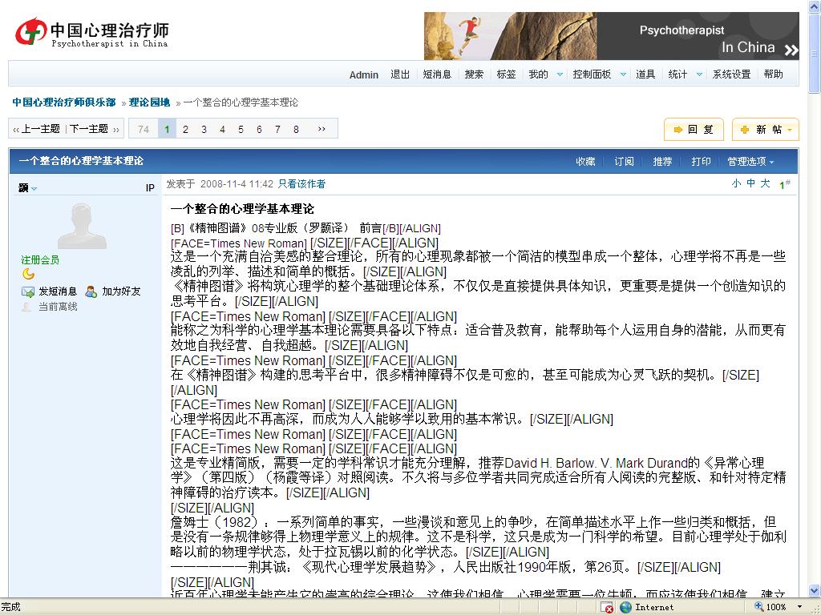Click the envelope icon beside 发短消息
This screenshot has width=821, height=615.
tap(28, 291)
